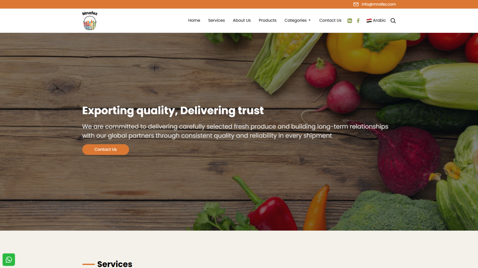Go to the Home page
The height and width of the screenshot is (268, 478).
194,20
